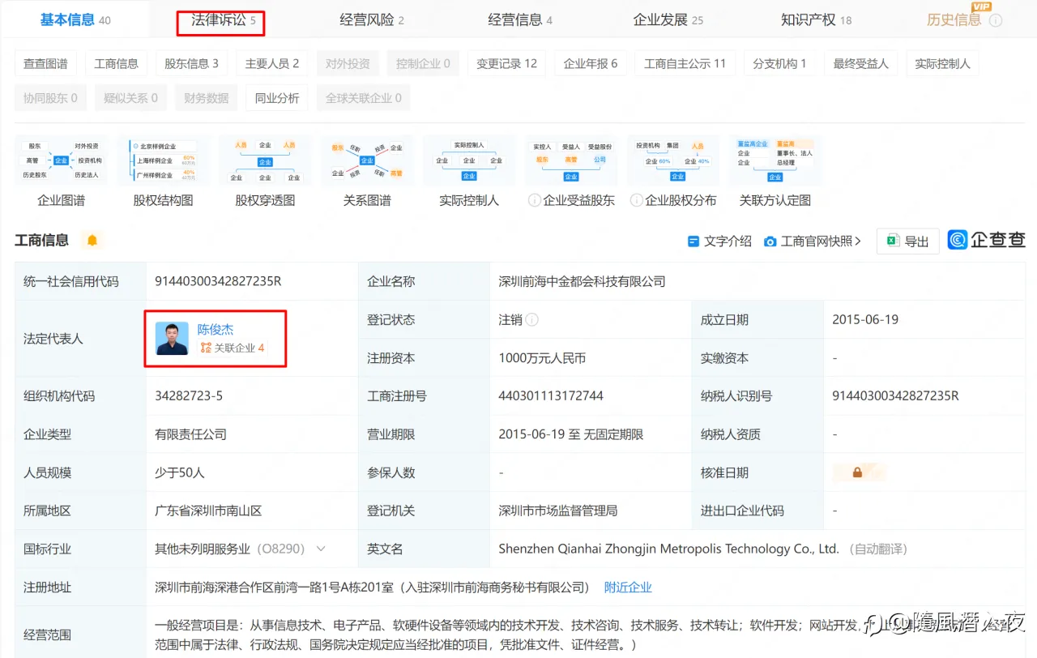Open the 历史信息 VIP tab
The image size is (1037, 658).
coord(954,19)
